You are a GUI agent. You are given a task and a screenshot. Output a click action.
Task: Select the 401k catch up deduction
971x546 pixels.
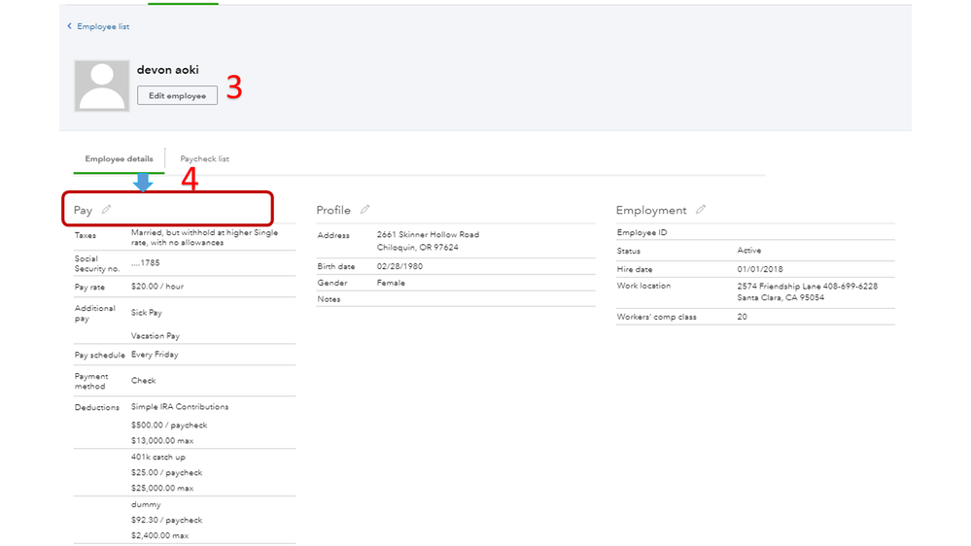point(158,457)
